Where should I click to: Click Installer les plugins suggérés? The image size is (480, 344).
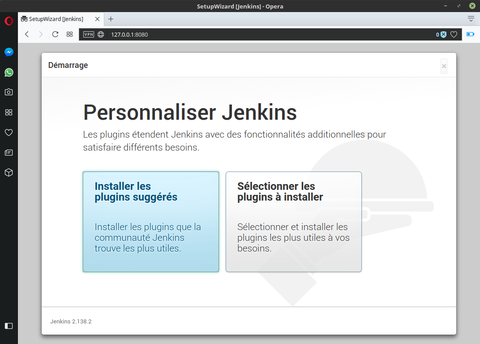151,222
